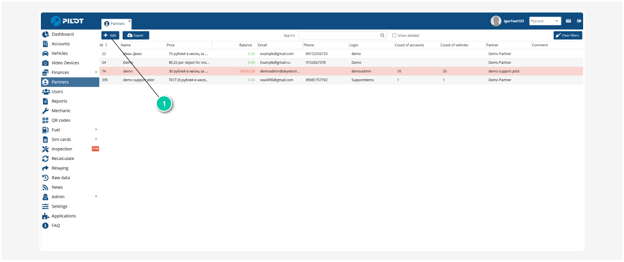
Task: Open Users in the sidebar
Action: [57, 92]
